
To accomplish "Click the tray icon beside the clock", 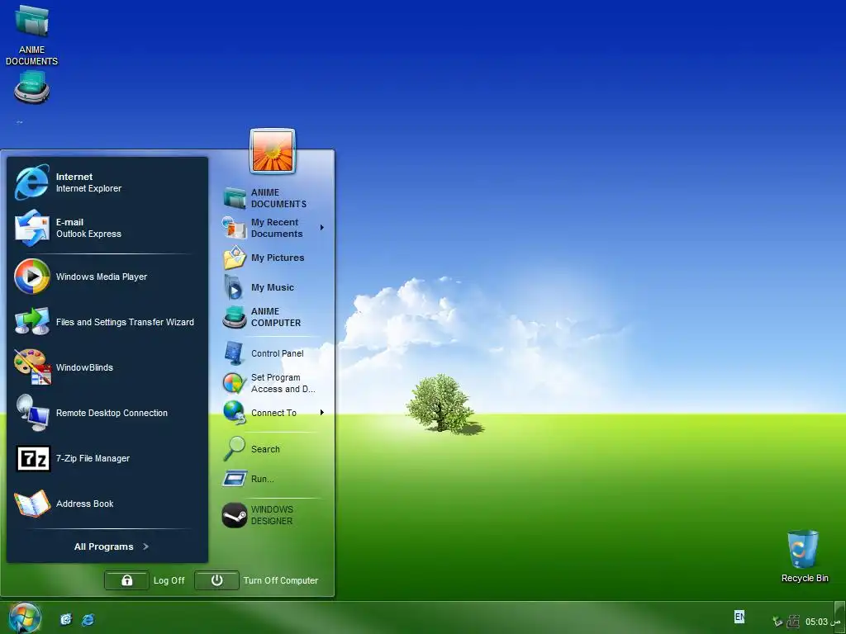I will 792,622.
